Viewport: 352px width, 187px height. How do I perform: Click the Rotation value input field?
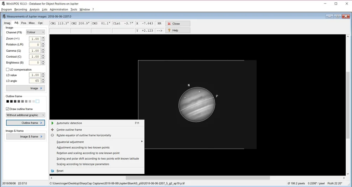tap(35, 45)
